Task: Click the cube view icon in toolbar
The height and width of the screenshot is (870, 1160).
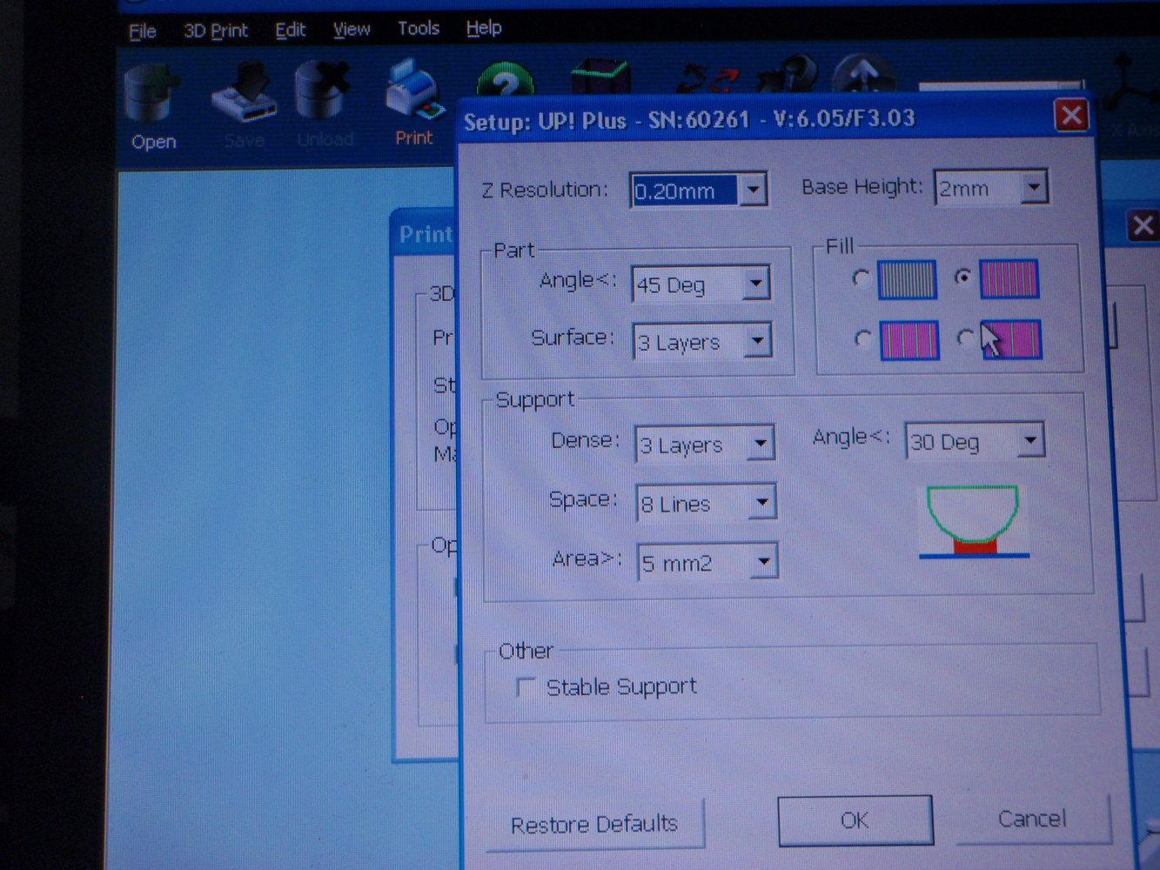Action: point(600,77)
